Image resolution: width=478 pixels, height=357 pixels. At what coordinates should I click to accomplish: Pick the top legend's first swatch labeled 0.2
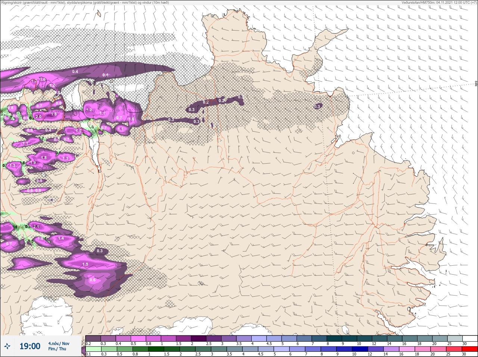93,338
